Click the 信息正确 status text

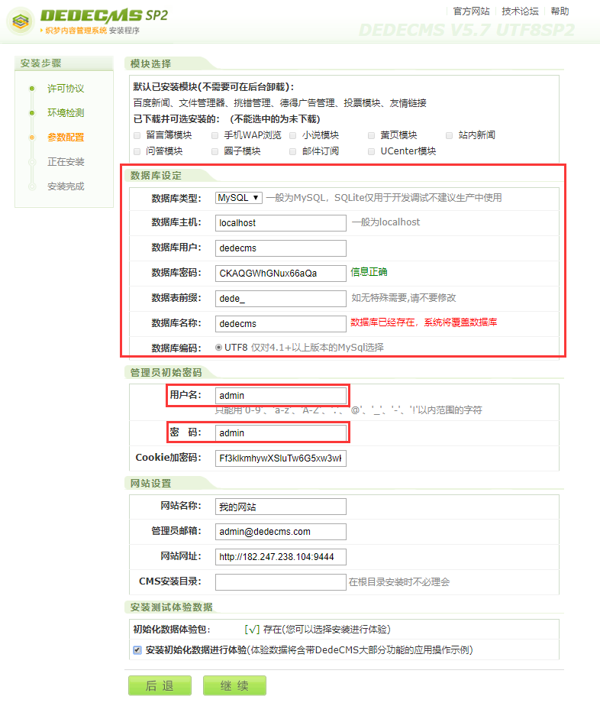pyautogui.click(x=369, y=272)
